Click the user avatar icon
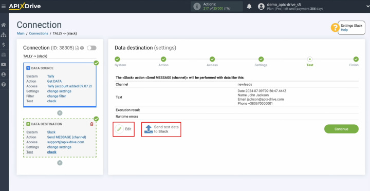Screen dimensions: 370x191 pos(261,6)
